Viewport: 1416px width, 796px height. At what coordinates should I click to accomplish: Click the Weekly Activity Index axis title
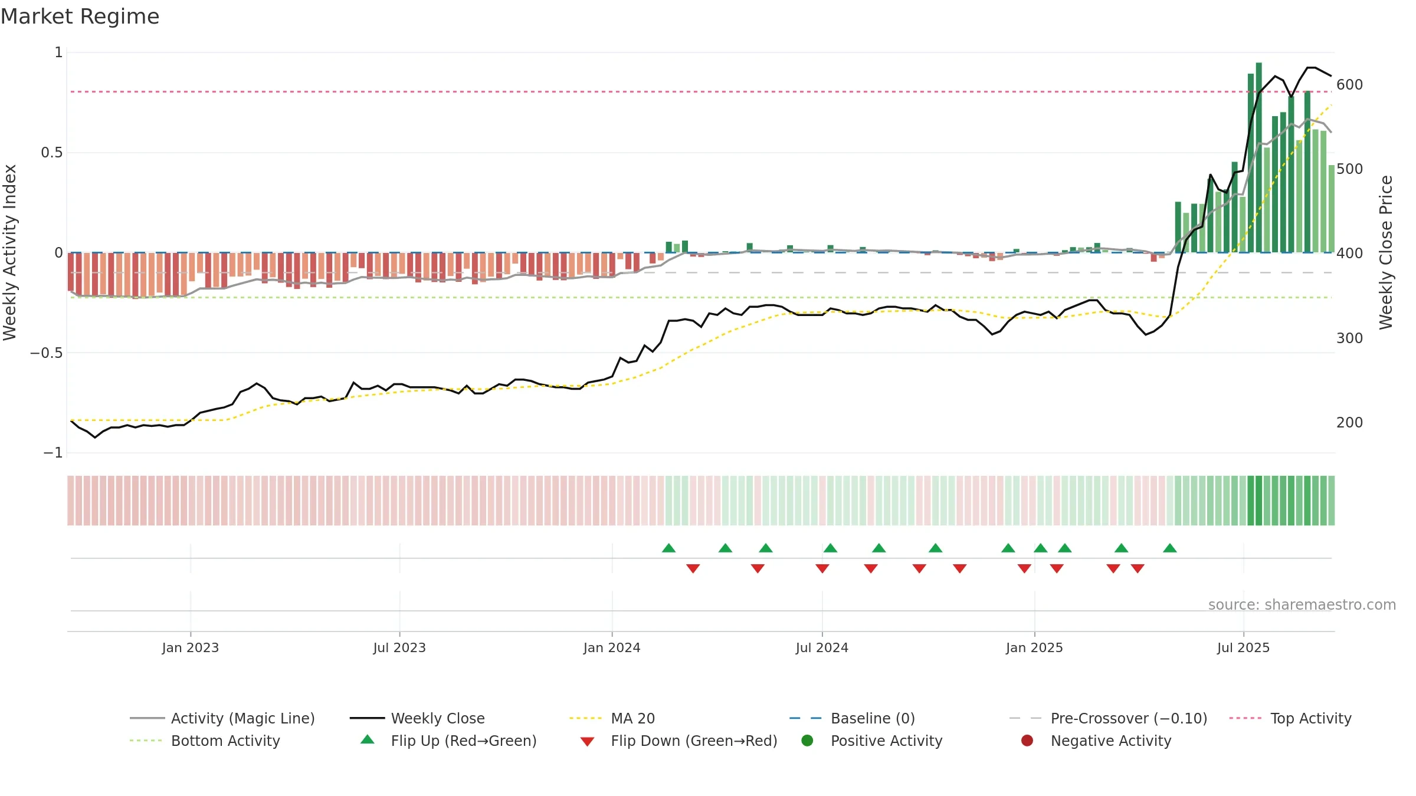[x=10, y=252]
